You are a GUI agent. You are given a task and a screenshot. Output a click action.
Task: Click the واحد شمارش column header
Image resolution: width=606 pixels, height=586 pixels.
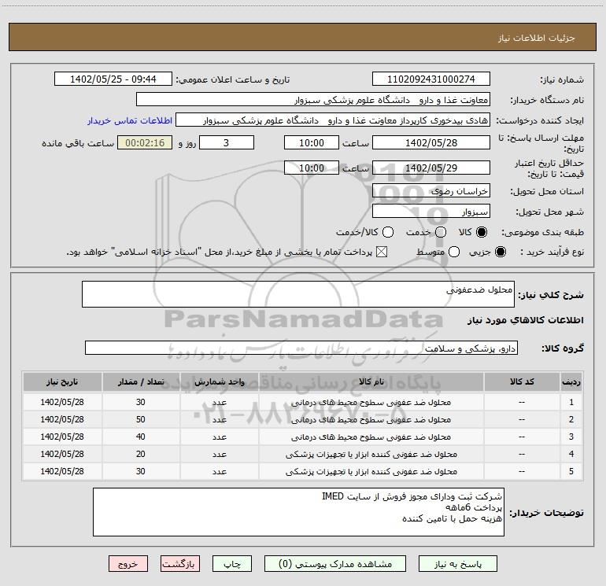tap(219, 382)
